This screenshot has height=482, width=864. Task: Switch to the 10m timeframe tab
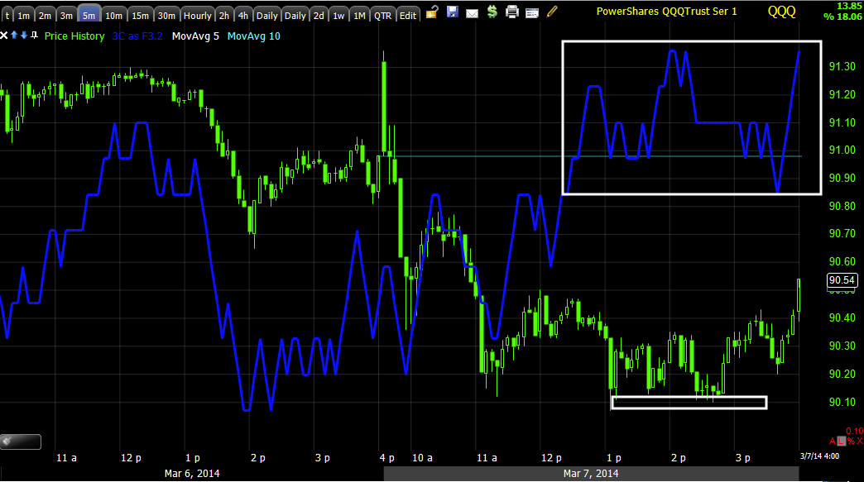coord(113,16)
